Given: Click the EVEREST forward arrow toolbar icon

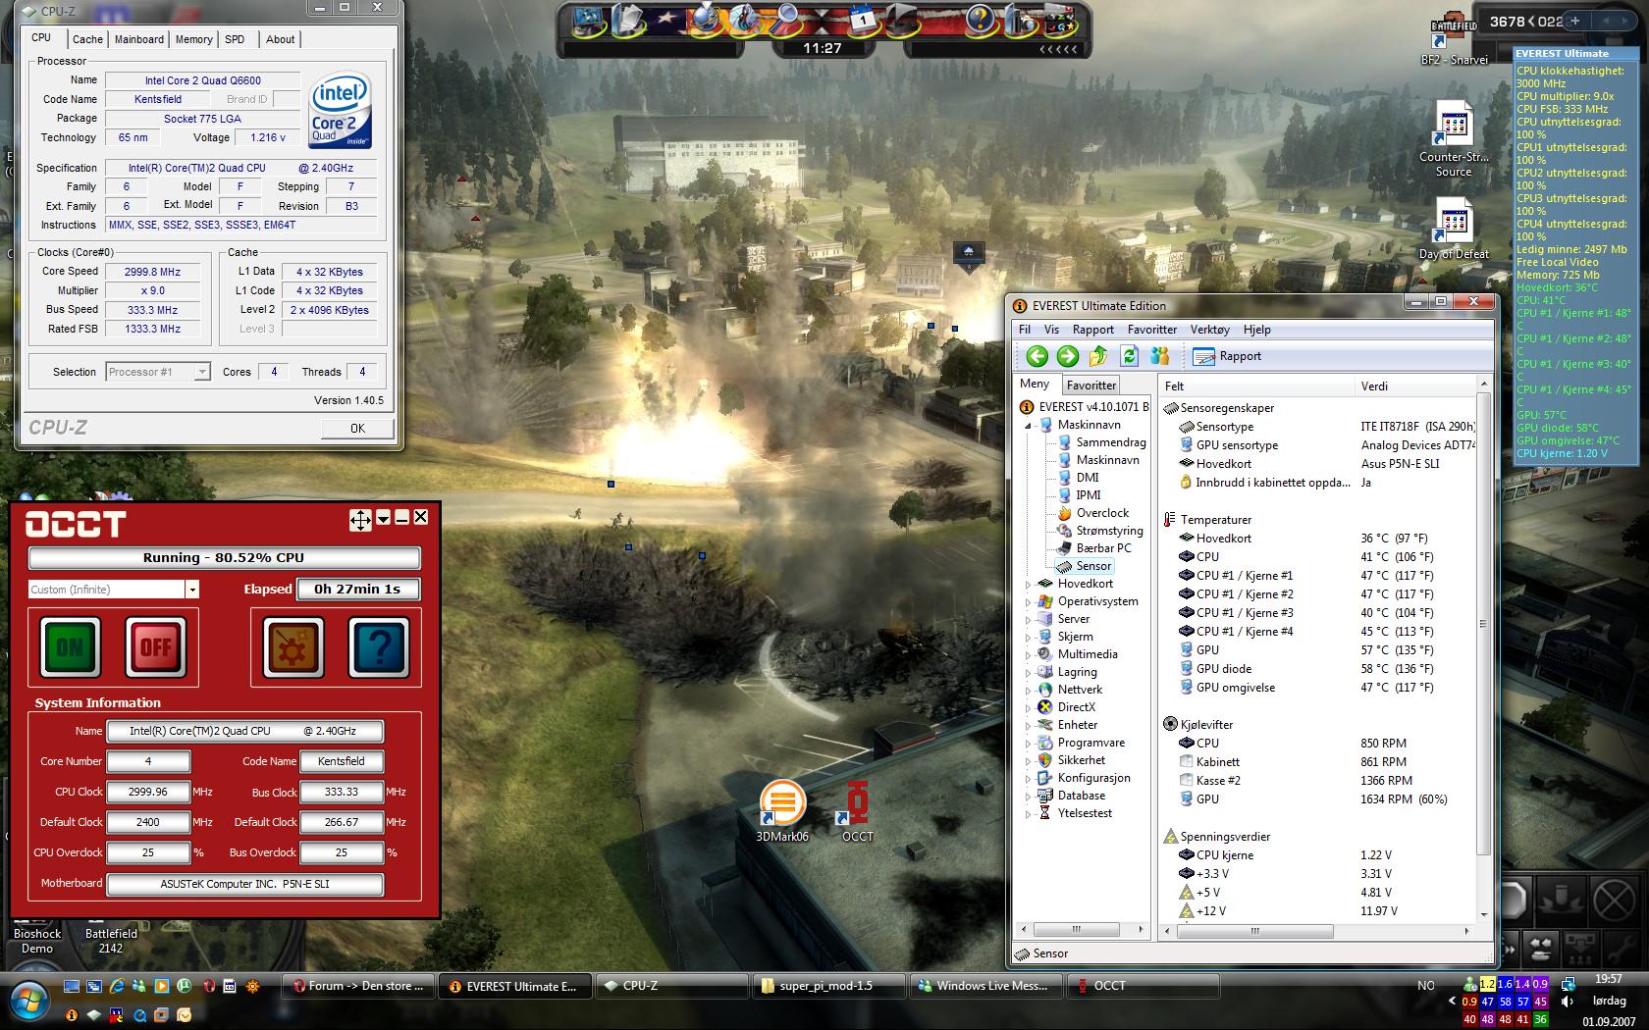Looking at the screenshot, I should coord(1068,357).
